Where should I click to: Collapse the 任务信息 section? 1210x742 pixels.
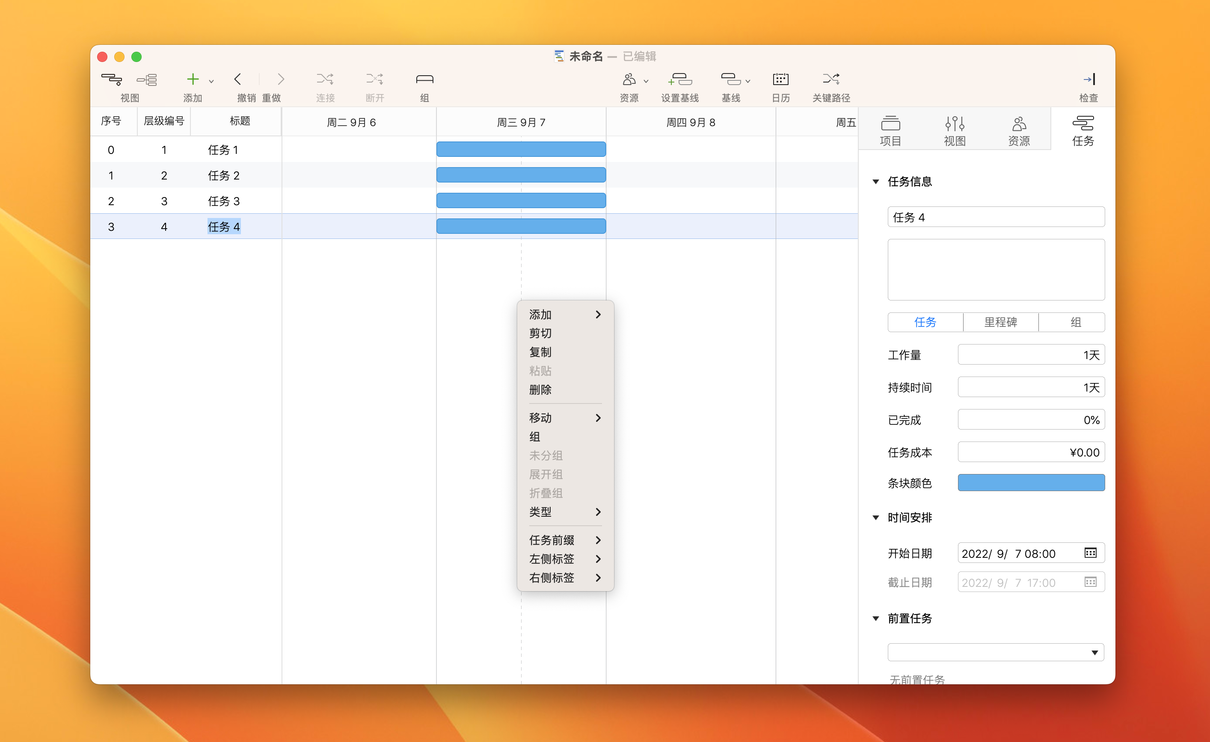coord(876,181)
